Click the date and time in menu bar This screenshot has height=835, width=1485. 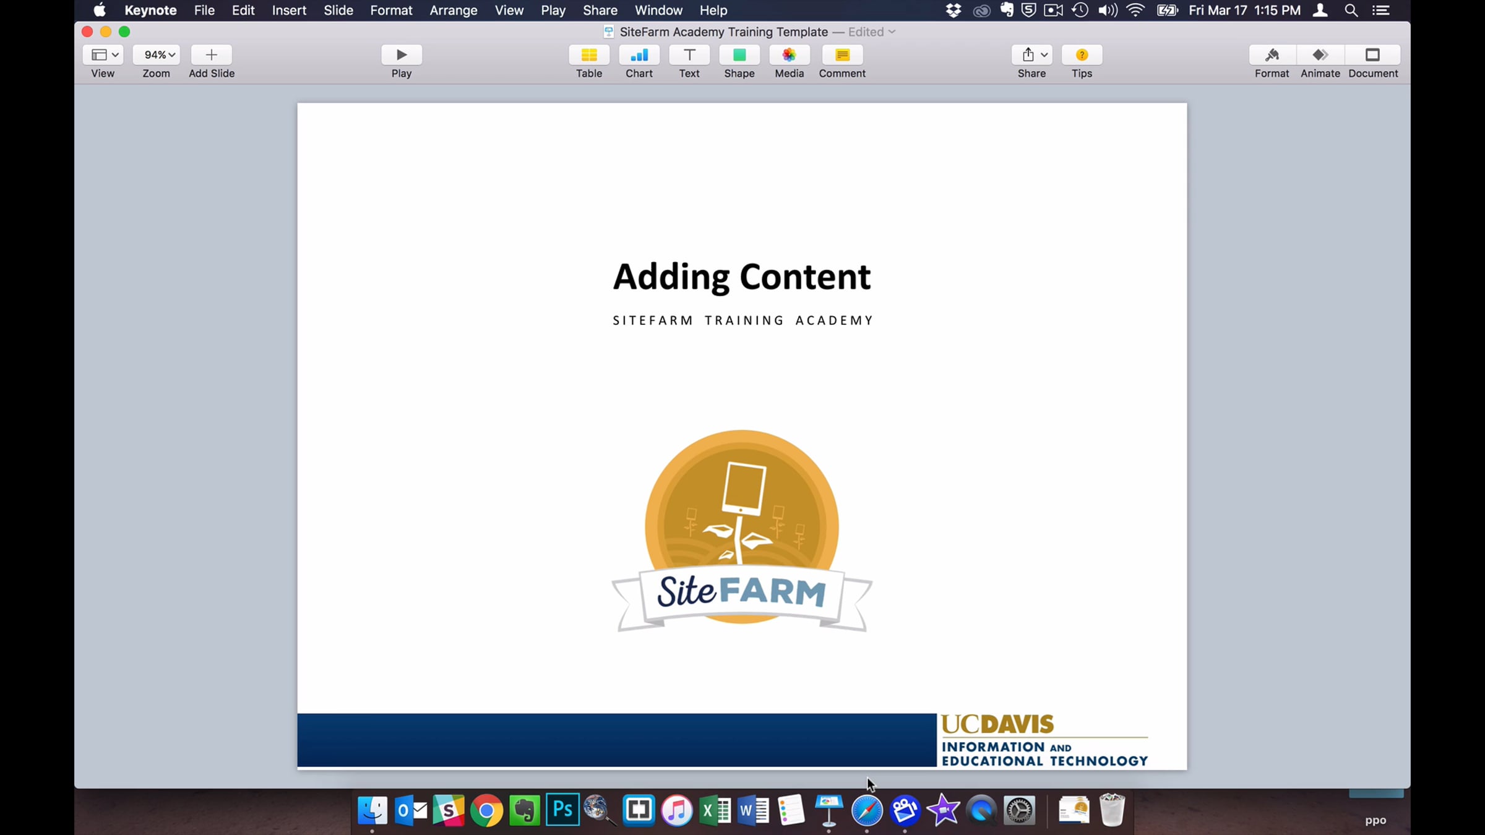tap(1245, 11)
